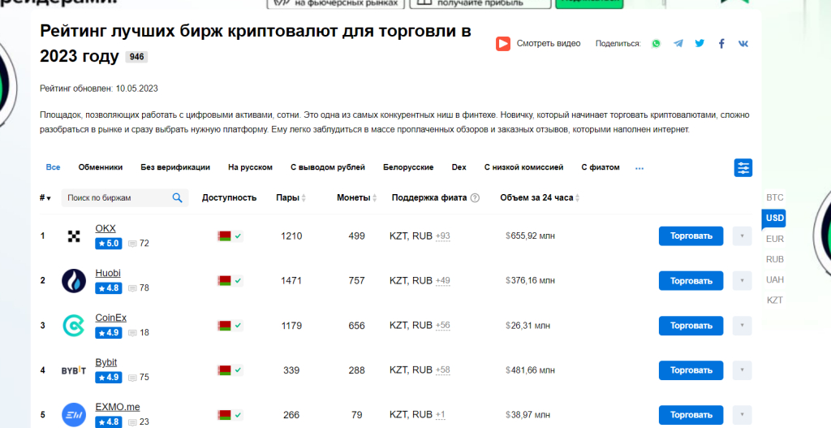Expand the OKX row dropdown arrow
This screenshot has width=831, height=428.
[742, 236]
